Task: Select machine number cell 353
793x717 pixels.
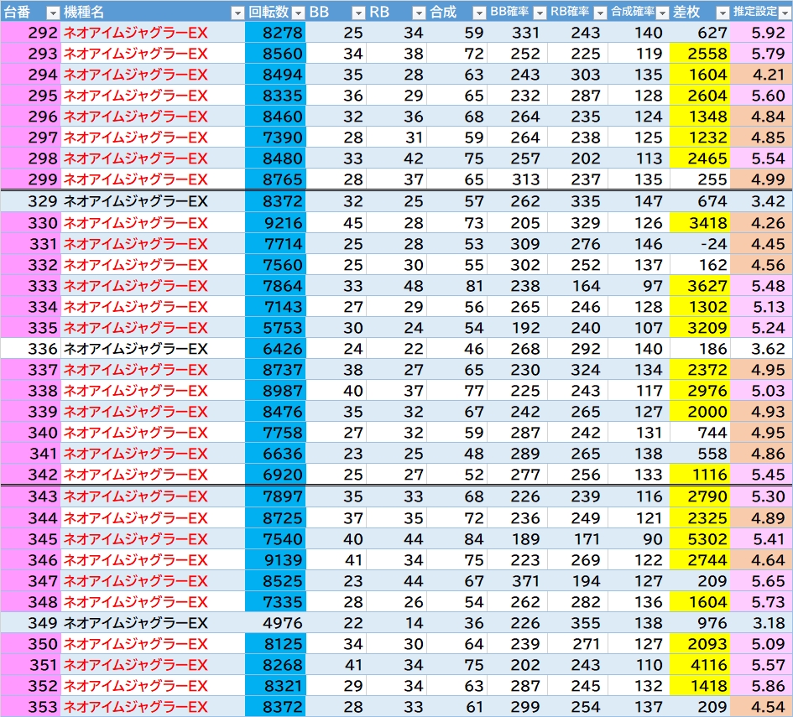Action: pyautogui.click(x=31, y=707)
